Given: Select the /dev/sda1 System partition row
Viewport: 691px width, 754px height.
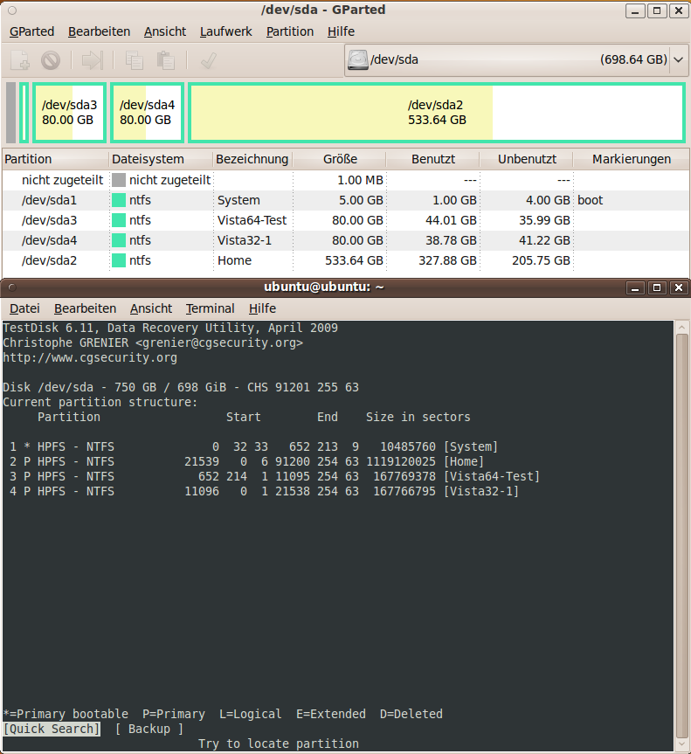Looking at the screenshot, I should click(346, 200).
